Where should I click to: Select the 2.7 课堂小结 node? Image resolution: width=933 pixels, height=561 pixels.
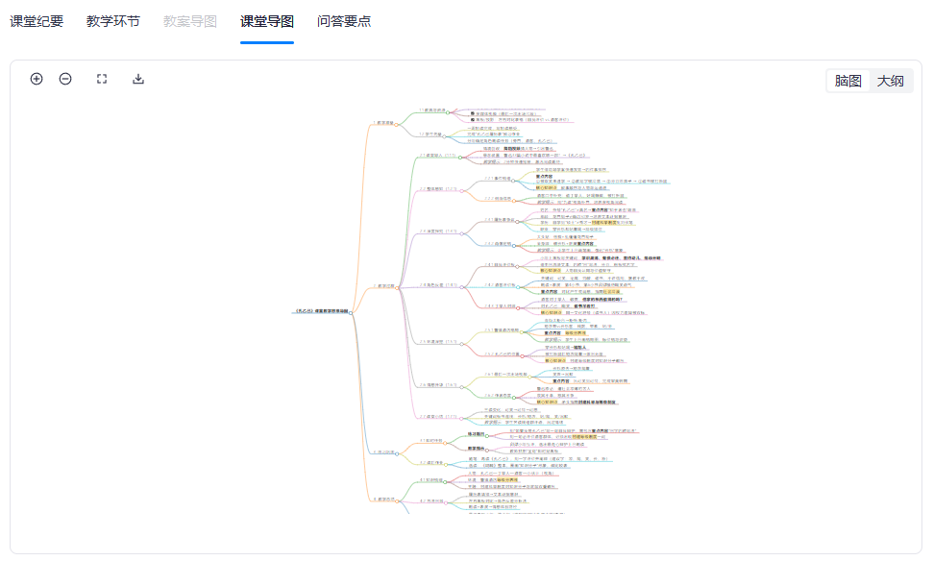[x=430, y=416]
